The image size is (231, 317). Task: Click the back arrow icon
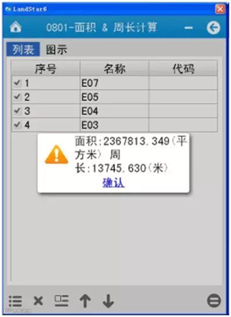[214, 28]
